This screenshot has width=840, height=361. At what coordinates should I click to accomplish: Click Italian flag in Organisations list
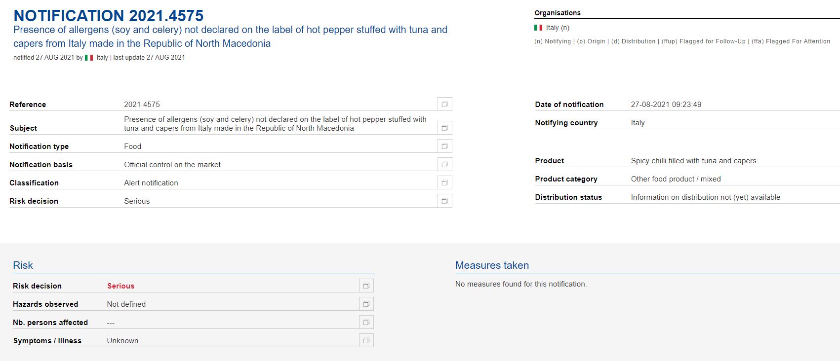[538, 28]
